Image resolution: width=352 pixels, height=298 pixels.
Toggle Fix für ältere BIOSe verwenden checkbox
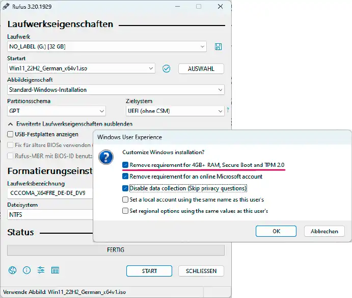coord(10,145)
